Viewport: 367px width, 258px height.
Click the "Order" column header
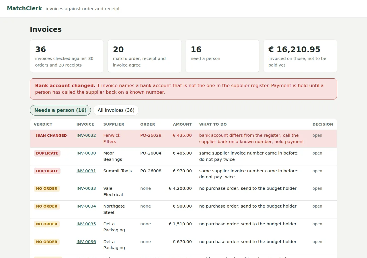(x=148, y=124)
